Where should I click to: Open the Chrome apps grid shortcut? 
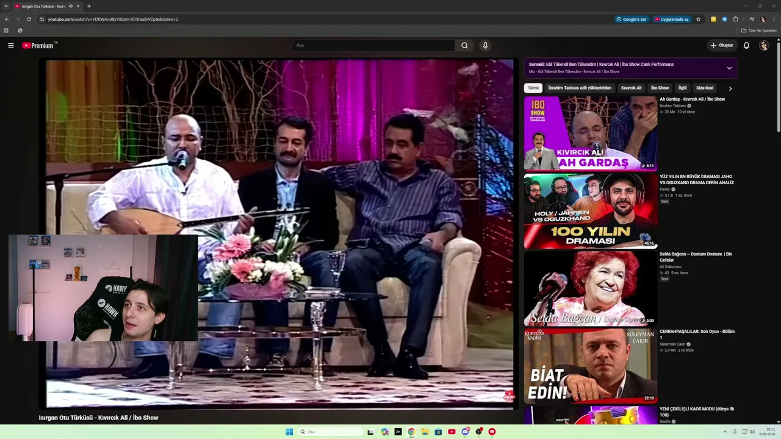coord(6,30)
